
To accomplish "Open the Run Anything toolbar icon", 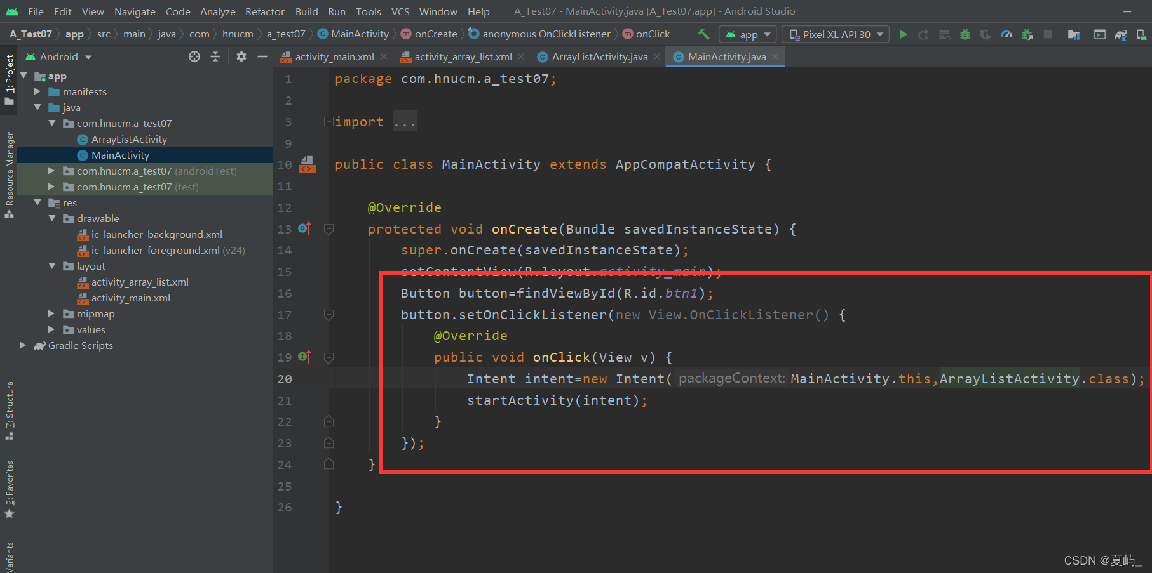I will 1100,34.
